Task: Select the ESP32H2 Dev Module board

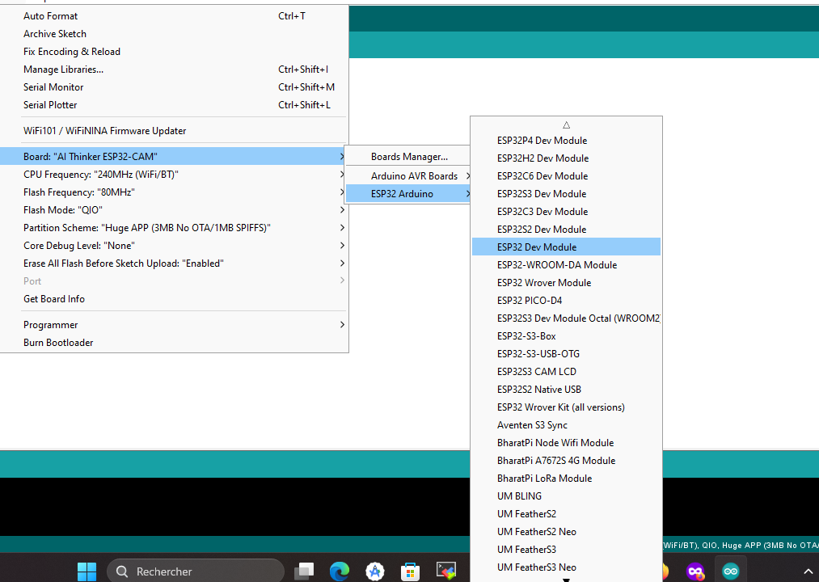Action: click(x=566, y=158)
